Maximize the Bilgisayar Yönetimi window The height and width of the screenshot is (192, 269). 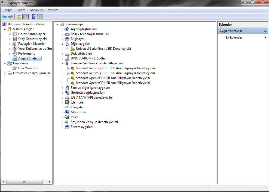(252, 2)
